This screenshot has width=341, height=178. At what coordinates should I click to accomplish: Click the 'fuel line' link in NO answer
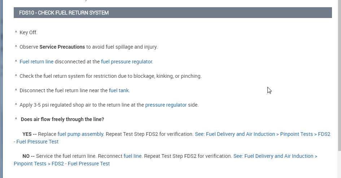tap(132, 156)
